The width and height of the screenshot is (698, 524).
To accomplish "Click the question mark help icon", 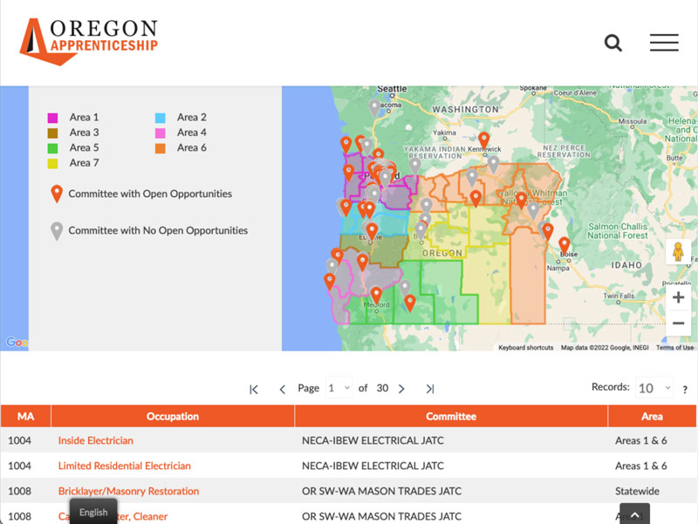I will [x=685, y=390].
